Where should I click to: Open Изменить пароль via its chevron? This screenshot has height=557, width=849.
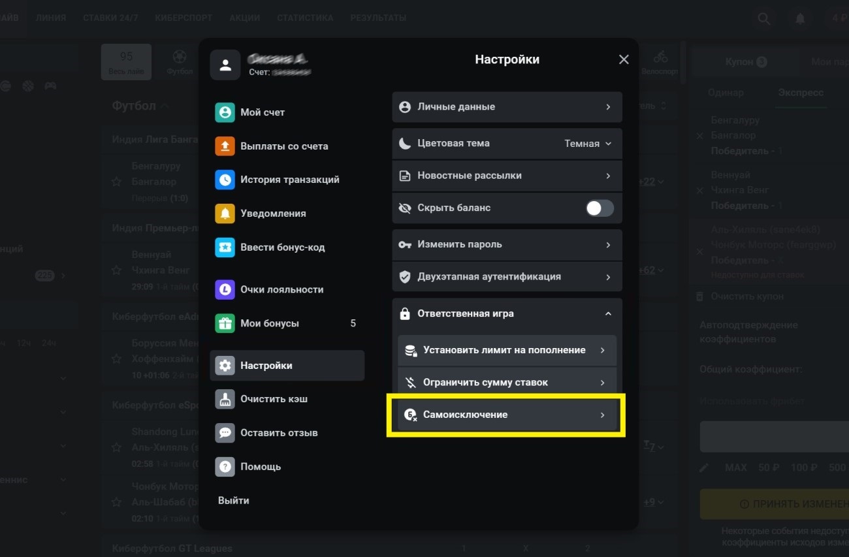coord(608,244)
